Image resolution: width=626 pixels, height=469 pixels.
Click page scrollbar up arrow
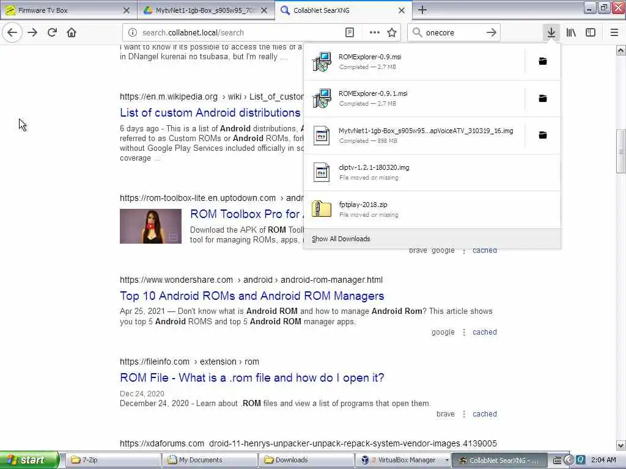(x=621, y=50)
